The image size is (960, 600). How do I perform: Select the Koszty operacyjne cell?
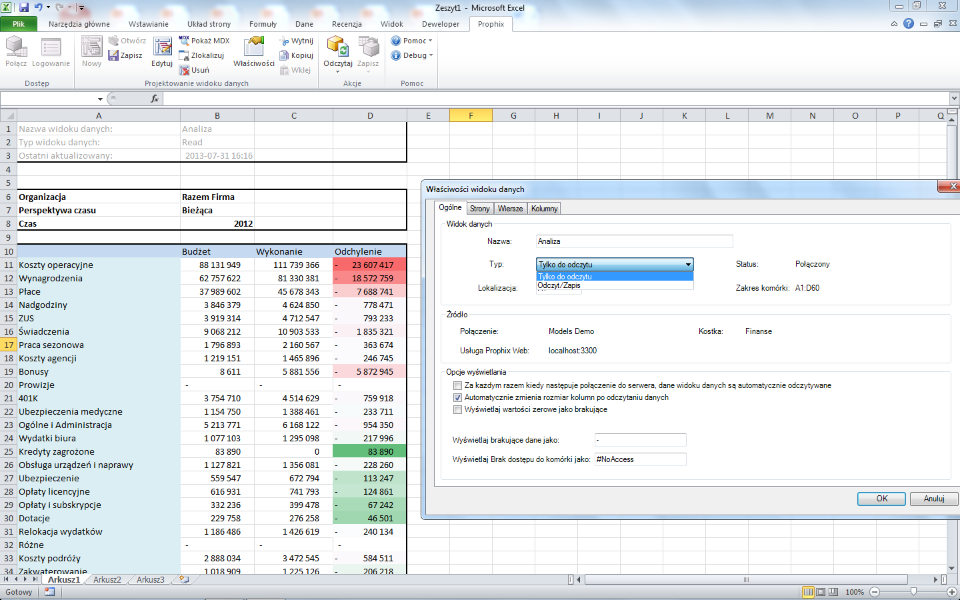pyautogui.click(x=98, y=265)
